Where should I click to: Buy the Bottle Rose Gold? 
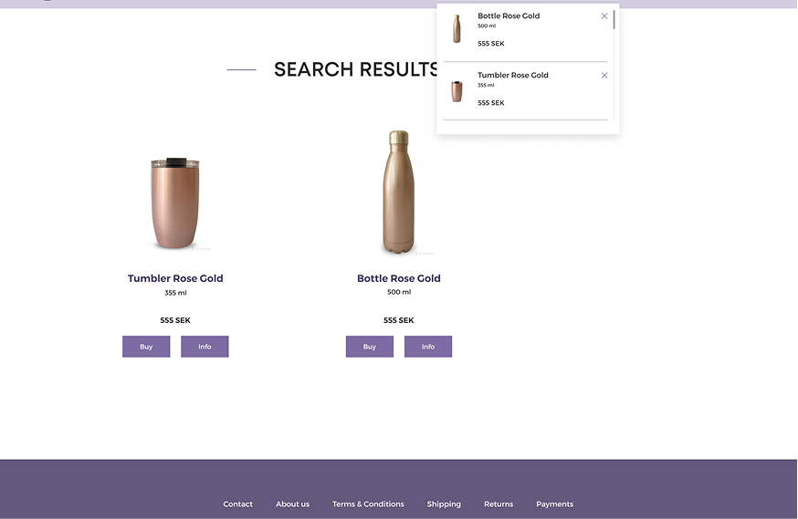tap(370, 347)
